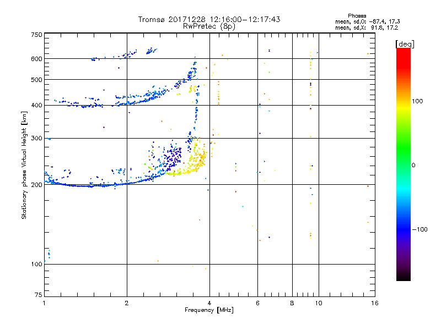Click the y-axis tick label '200'

click(x=36, y=185)
